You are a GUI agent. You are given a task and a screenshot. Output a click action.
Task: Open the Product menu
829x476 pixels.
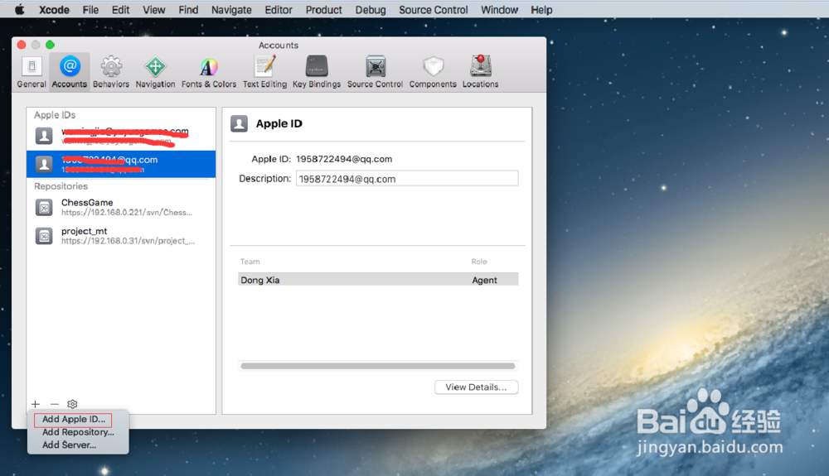(323, 9)
